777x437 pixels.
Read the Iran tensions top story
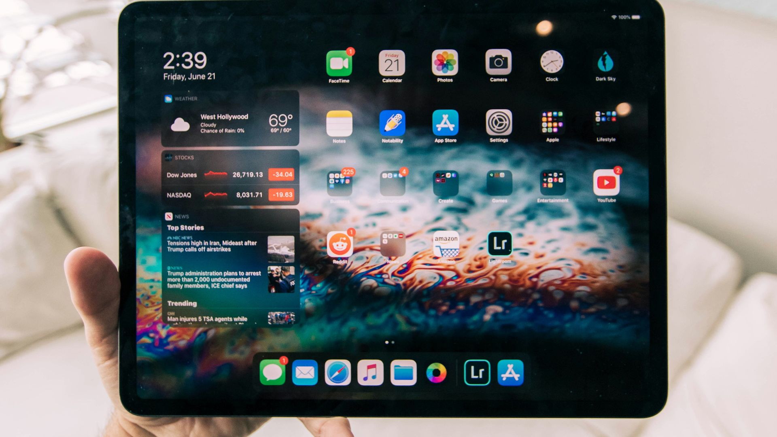(x=212, y=246)
